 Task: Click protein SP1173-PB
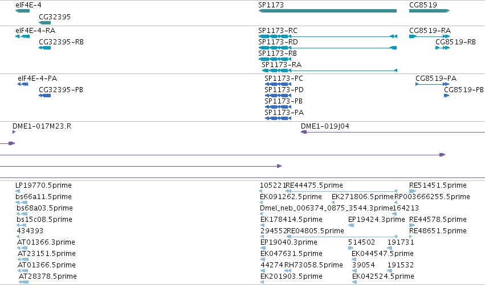click(278, 107)
